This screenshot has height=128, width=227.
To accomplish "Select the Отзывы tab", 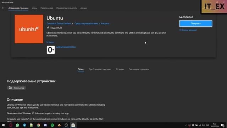I will click(x=120, y=69).
